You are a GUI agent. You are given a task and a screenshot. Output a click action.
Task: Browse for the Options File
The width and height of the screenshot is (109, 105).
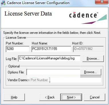(x=91, y=72)
